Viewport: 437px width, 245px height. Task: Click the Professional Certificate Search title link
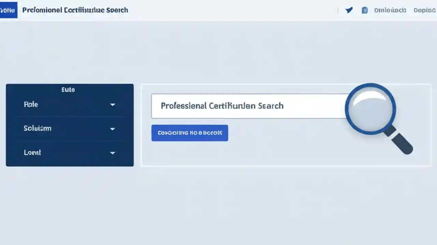click(75, 10)
